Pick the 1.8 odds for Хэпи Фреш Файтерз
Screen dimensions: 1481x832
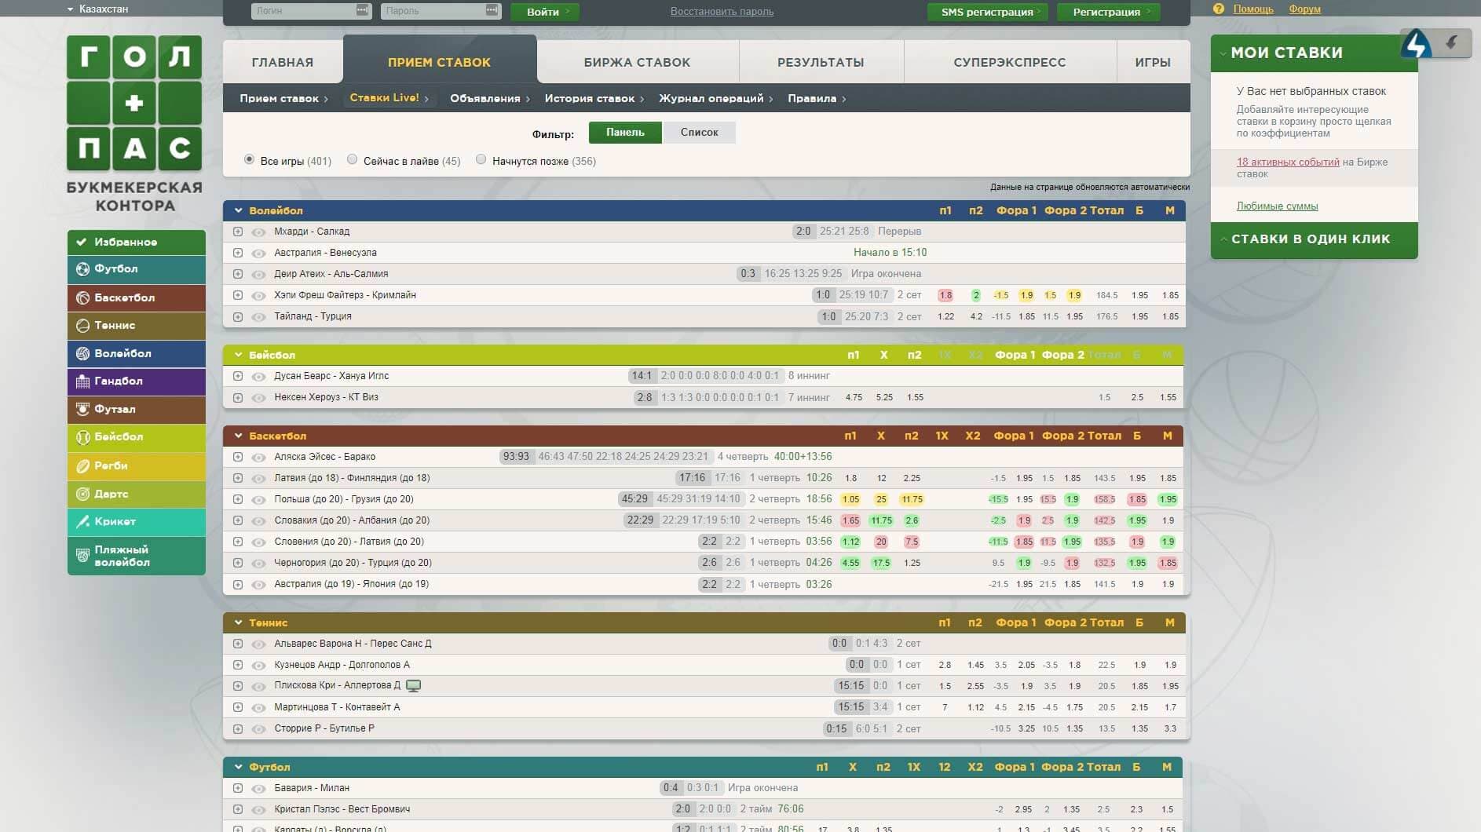tap(945, 296)
